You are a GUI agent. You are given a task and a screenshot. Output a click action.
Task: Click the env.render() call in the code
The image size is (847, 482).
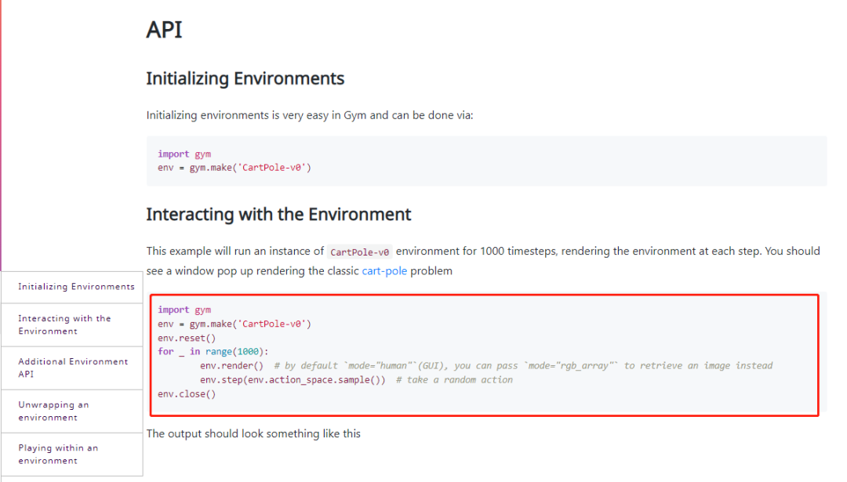[x=231, y=366]
